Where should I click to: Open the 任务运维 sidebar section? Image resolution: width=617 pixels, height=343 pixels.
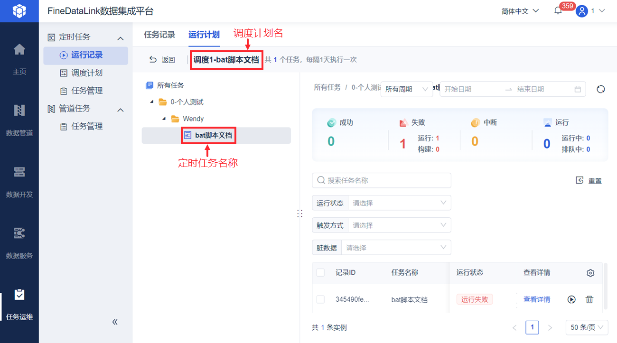19,304
